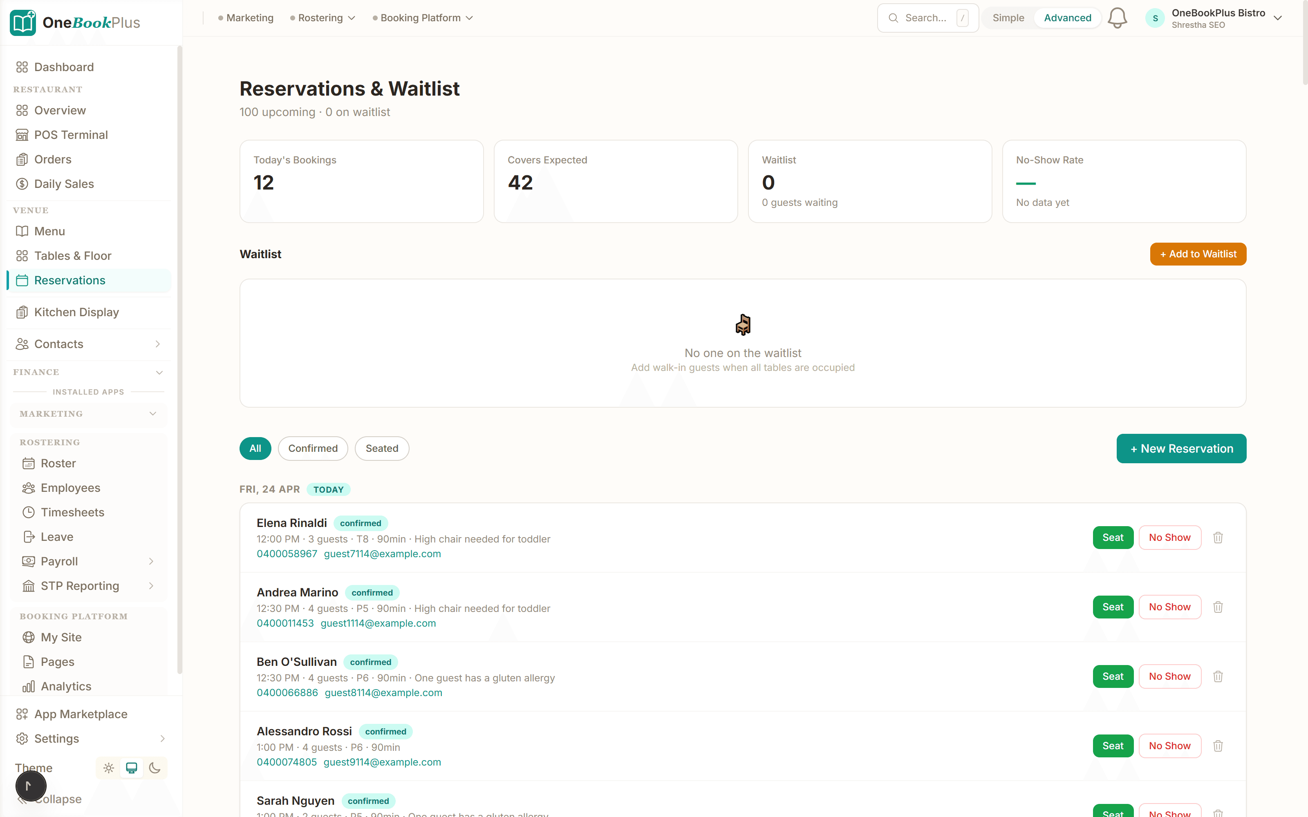1308x817 pixels.
Task: Delete Elena Rinaldi's reservation with trash icon
Action: [x=1218, y=537]
